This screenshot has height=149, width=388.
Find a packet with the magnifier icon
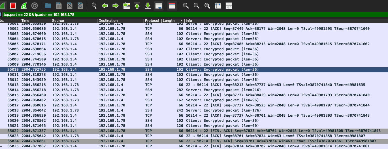(x=94, y=5)
